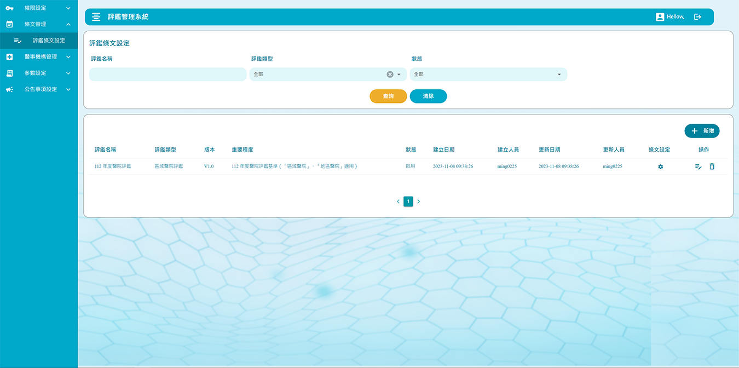The image size is (739, 368).
Task: Click the 查詢 search button
Action: point(388,96)
